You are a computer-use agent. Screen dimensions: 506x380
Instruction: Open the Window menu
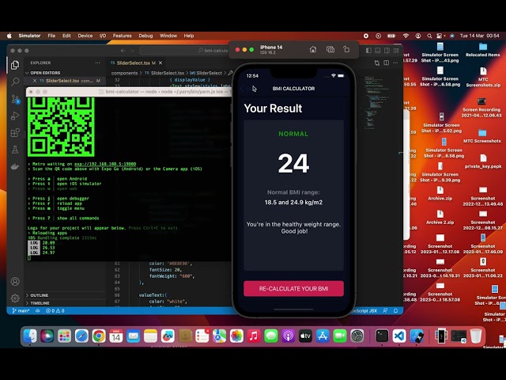point(168,36)
